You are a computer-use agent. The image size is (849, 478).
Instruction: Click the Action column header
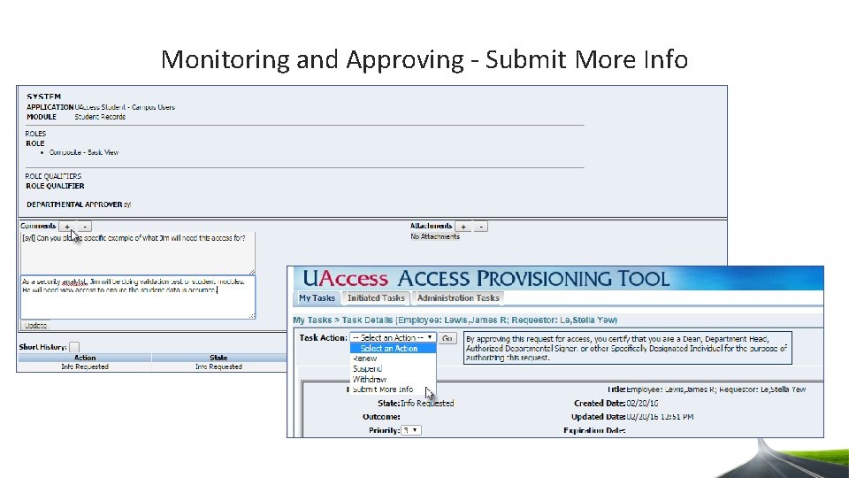coord(85,358)
